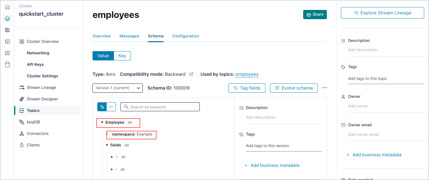Click the Evolve schema button
The image size is (429, 180).
(294, 88)
